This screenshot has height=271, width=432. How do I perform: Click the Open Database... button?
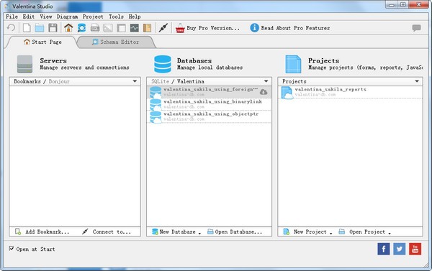(235, 231)
